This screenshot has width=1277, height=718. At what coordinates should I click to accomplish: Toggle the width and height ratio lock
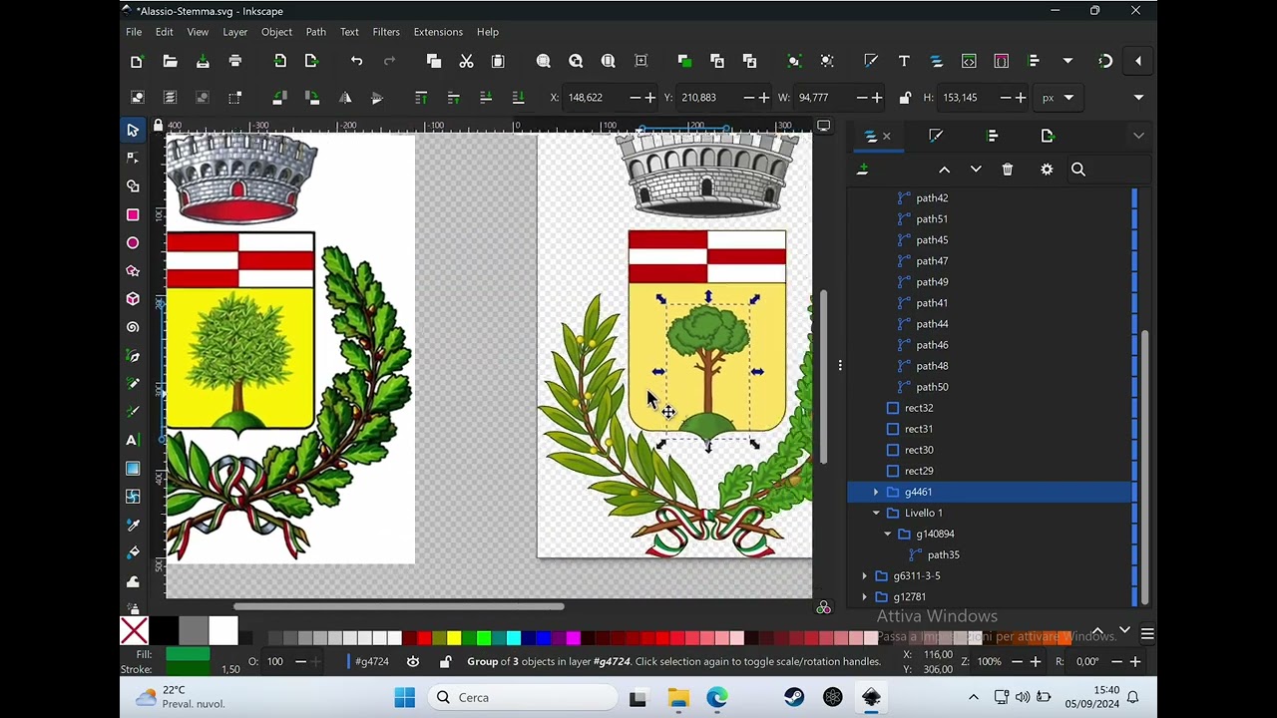coord(905,98)
